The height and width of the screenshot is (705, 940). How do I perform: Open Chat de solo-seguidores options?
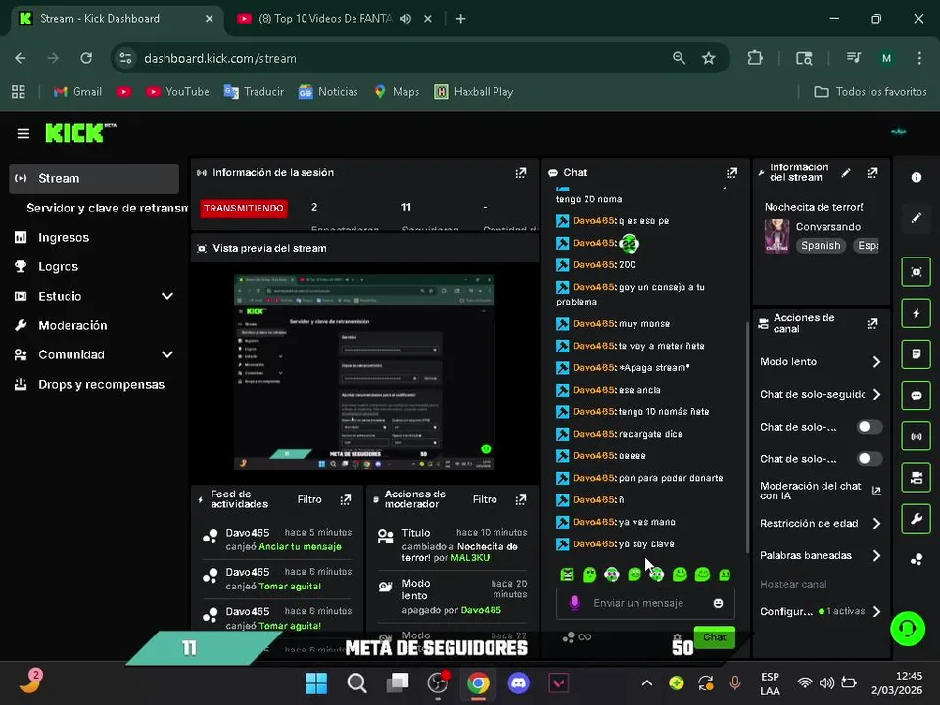[x=821, y=394]
